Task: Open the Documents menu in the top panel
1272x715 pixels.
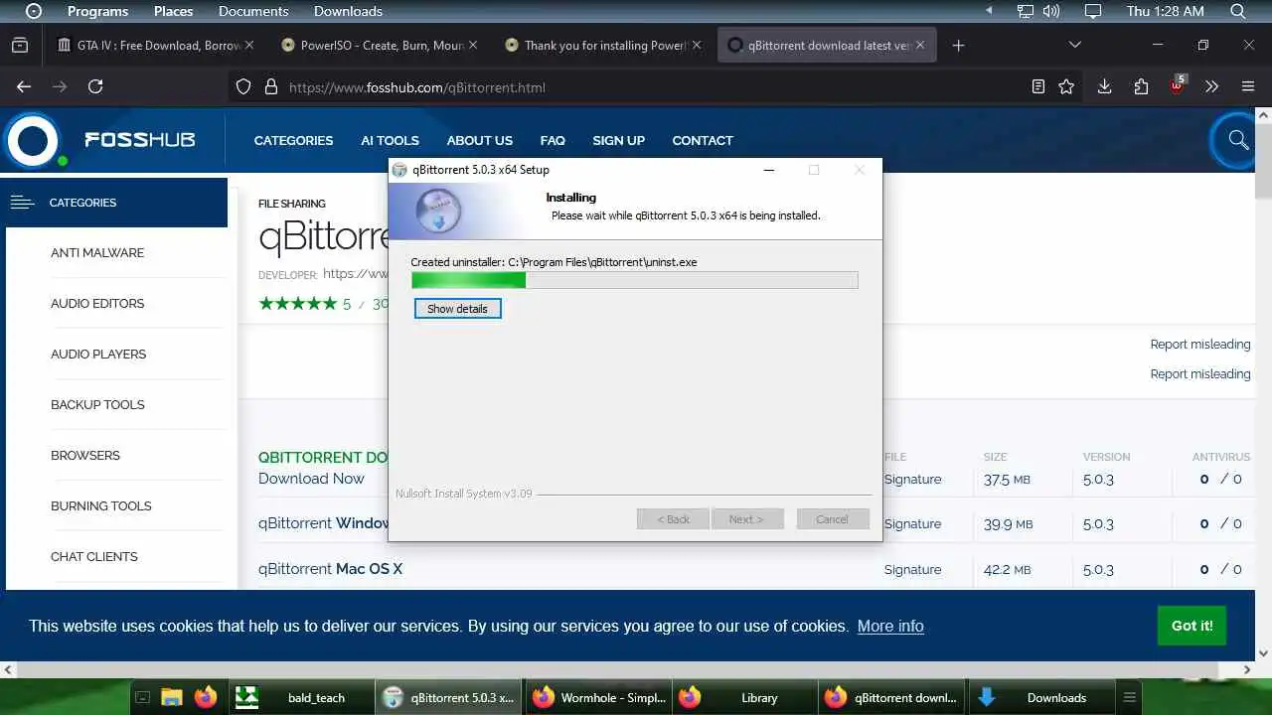Action: [x=253, y=11]
